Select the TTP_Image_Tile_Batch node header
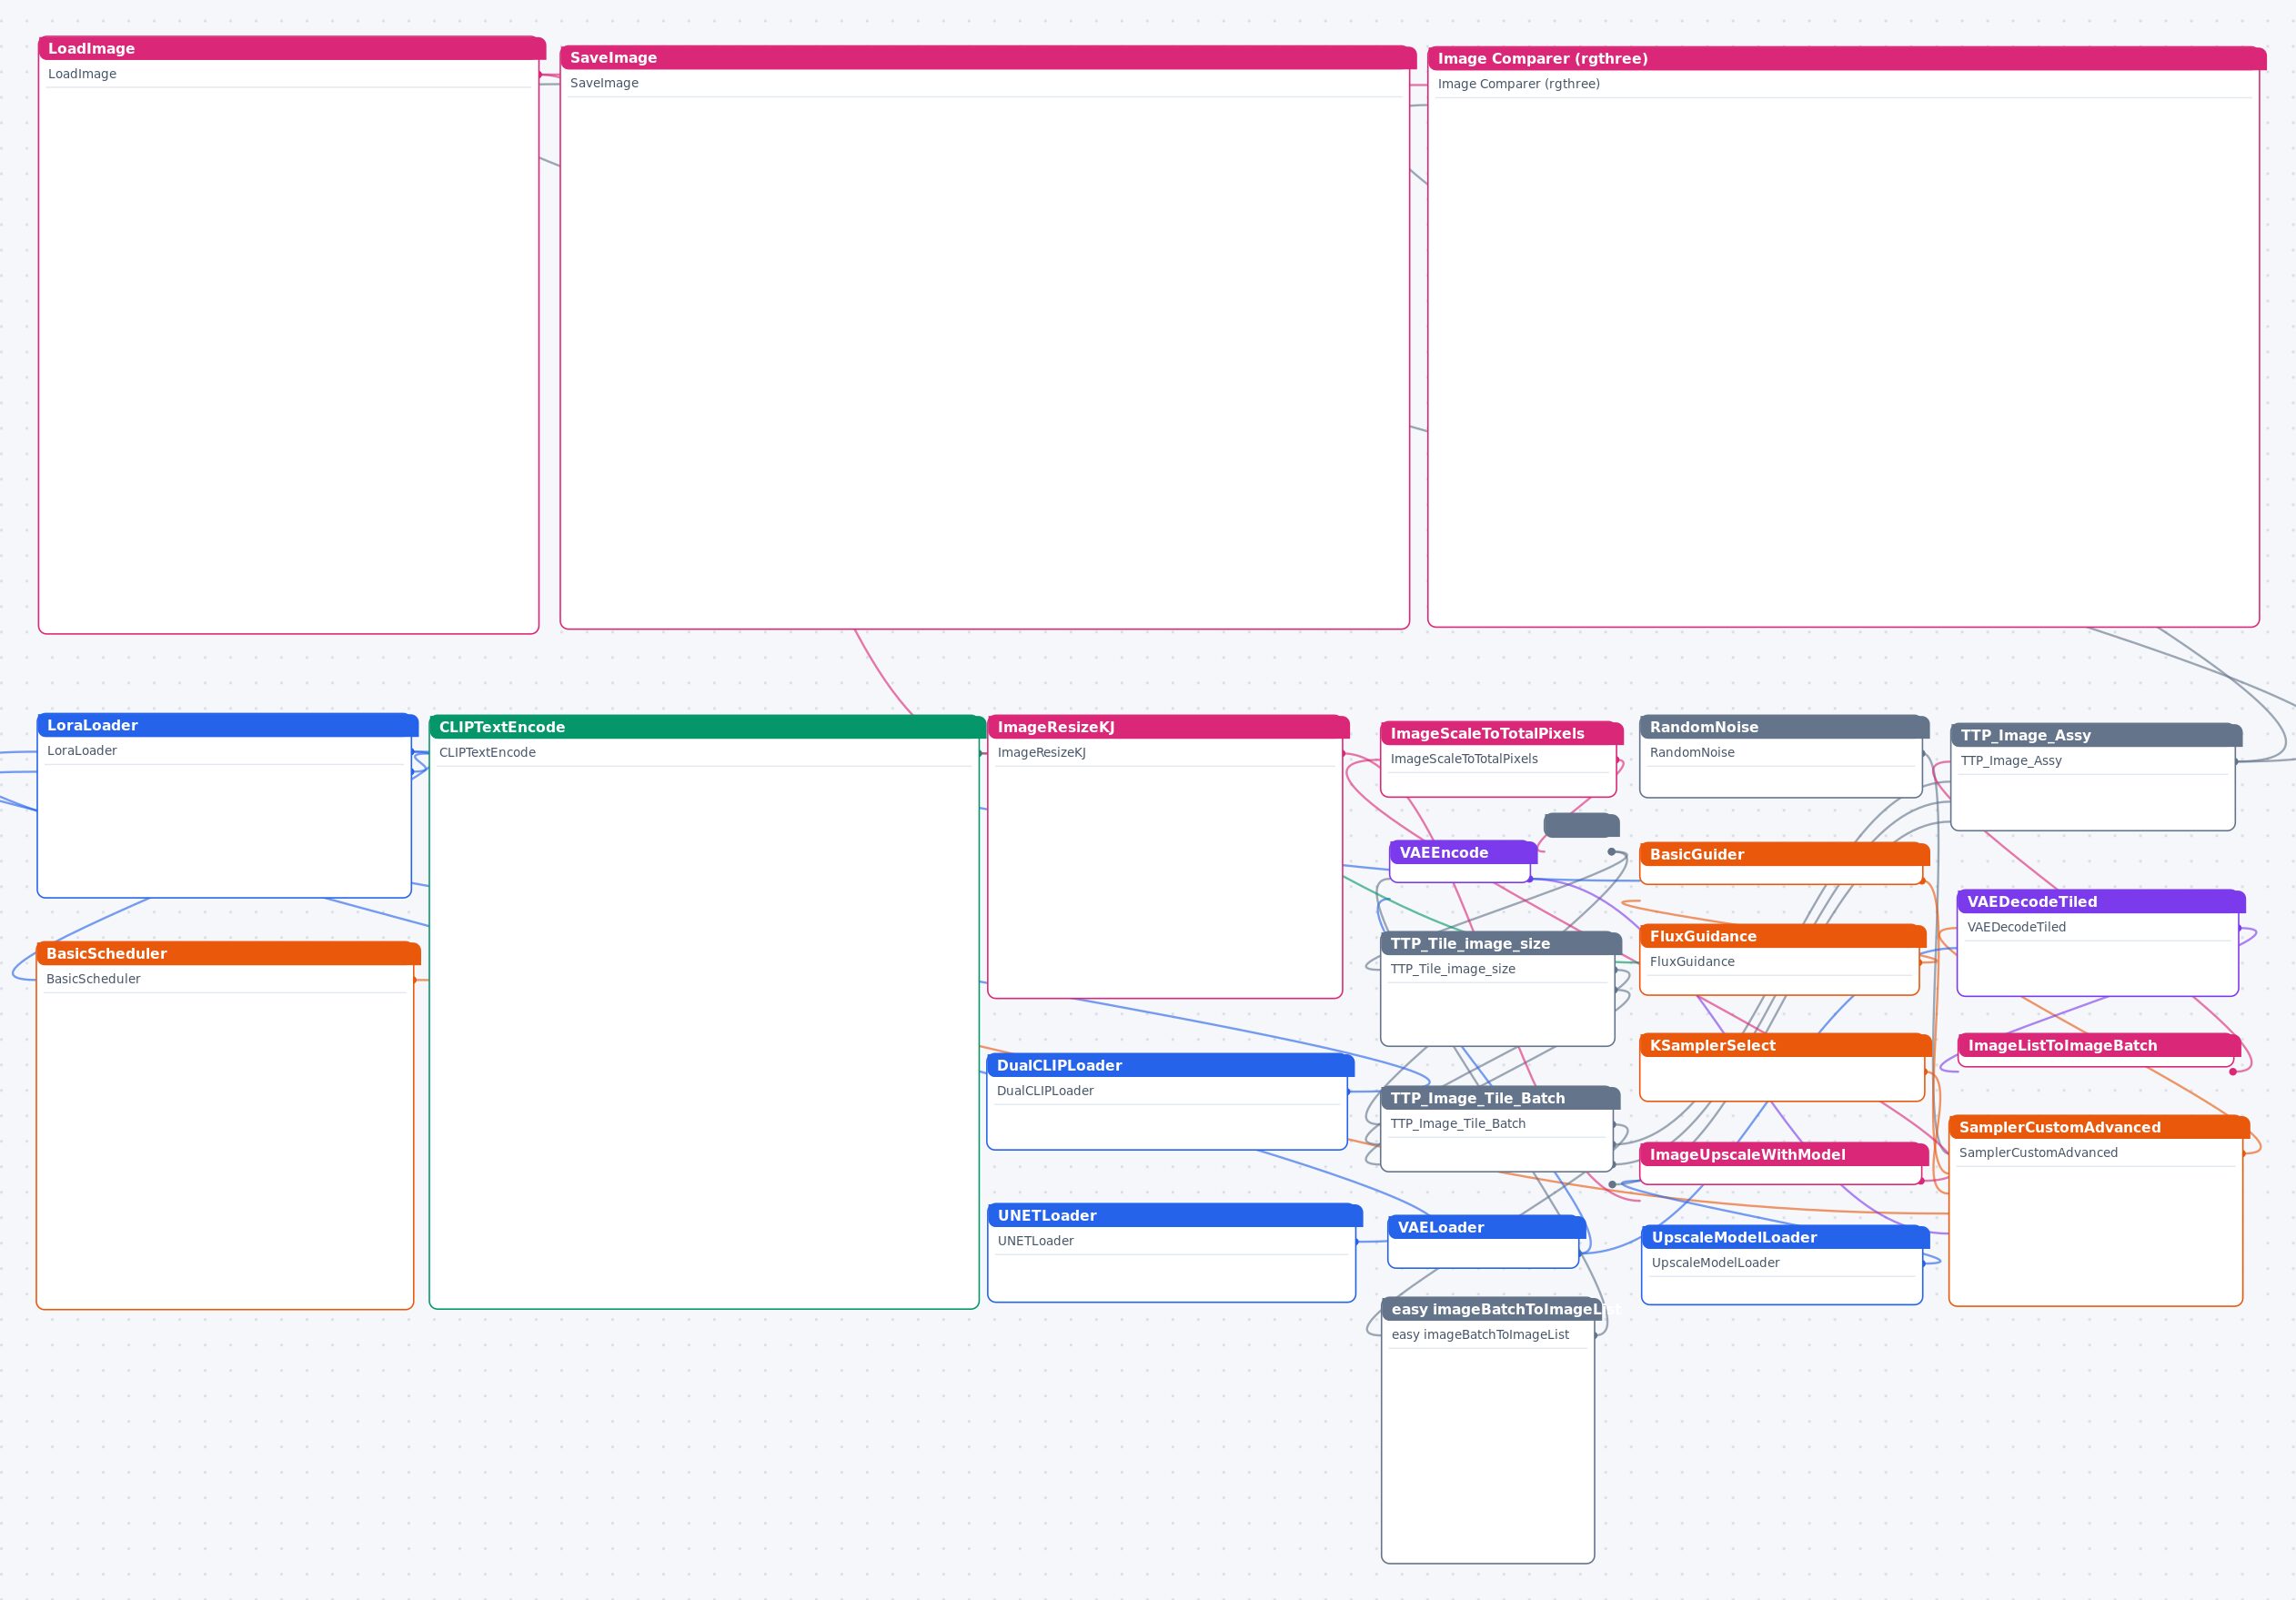 [1500, 1098]
